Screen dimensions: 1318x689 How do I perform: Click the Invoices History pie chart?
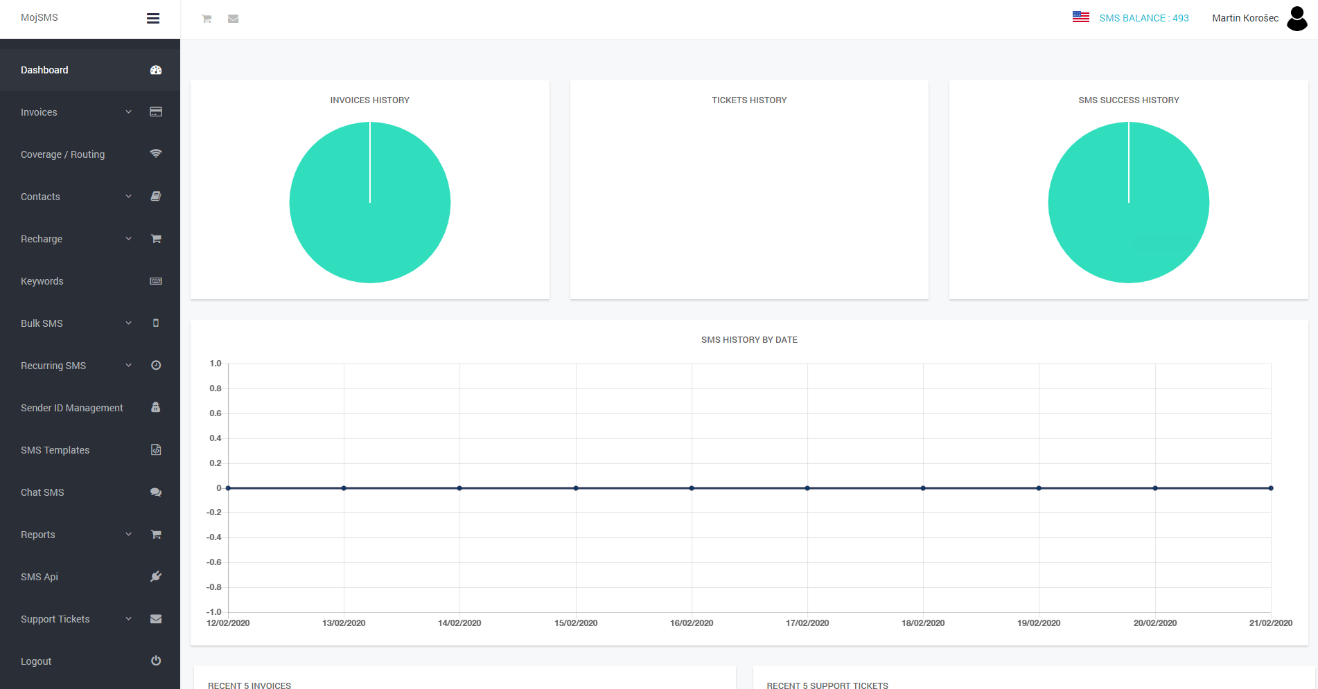pyautogui.click(x=370, y=202)
